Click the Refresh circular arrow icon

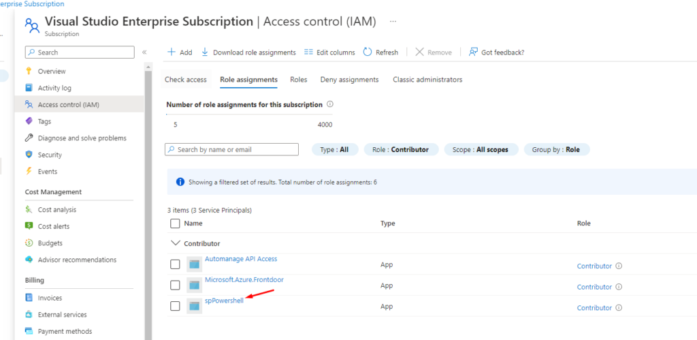367,52
